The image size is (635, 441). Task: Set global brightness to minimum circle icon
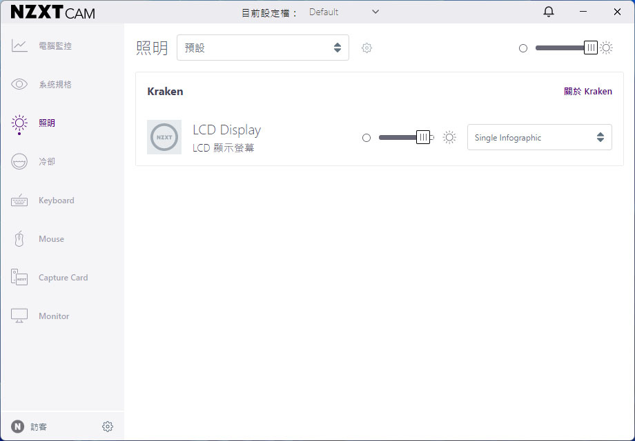[523, 48]
